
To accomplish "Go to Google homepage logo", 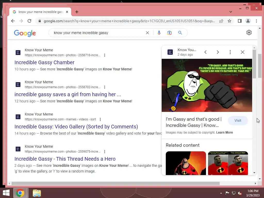I will [25, 33].
